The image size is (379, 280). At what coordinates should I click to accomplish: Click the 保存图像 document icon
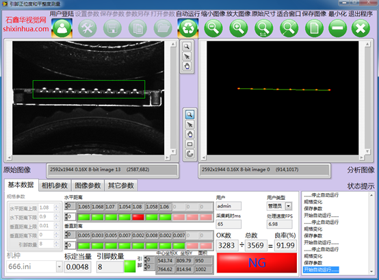point(314,28)
